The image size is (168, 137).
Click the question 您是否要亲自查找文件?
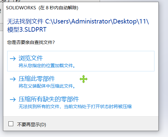coord(31,42)
